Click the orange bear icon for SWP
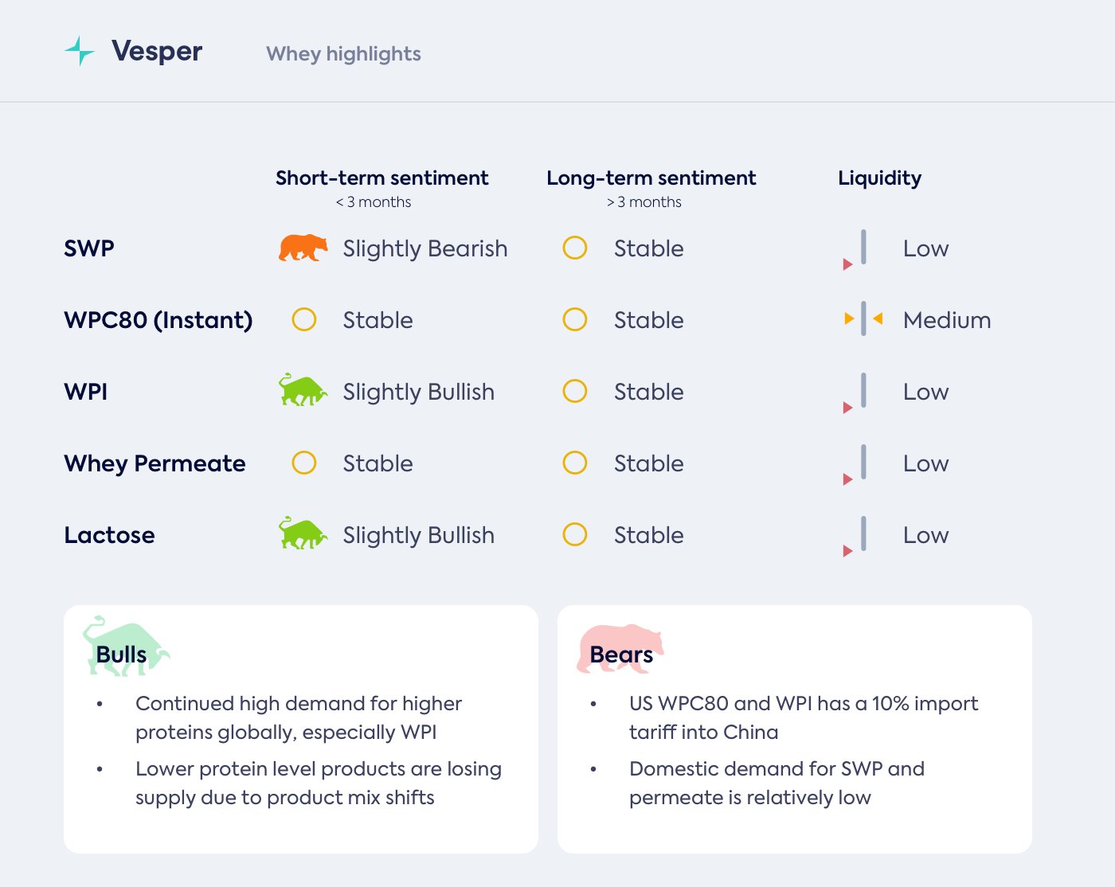Screen dimensions: 1115x887 pyautogui.click(x=303, y=248)
